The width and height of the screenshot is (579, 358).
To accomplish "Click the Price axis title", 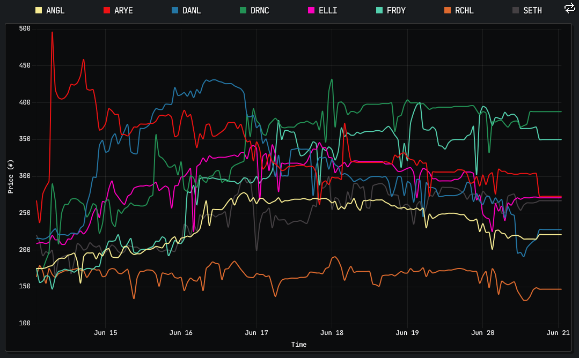I will (11, 177).
